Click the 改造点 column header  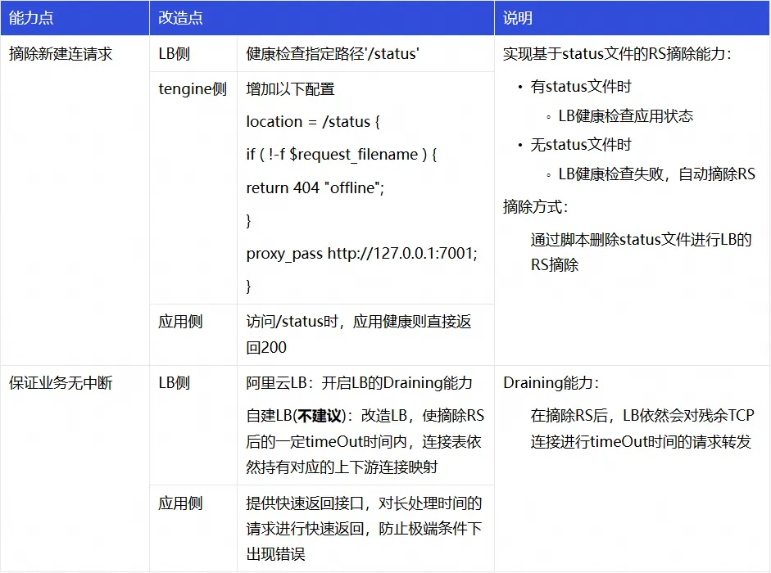point(321,18)
